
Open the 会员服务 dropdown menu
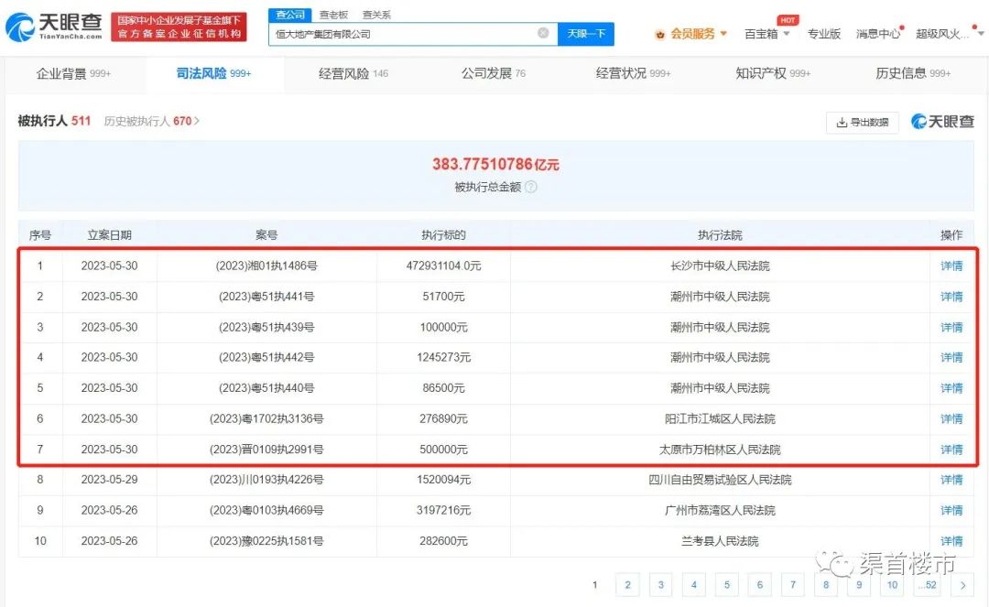pos(699,33)
